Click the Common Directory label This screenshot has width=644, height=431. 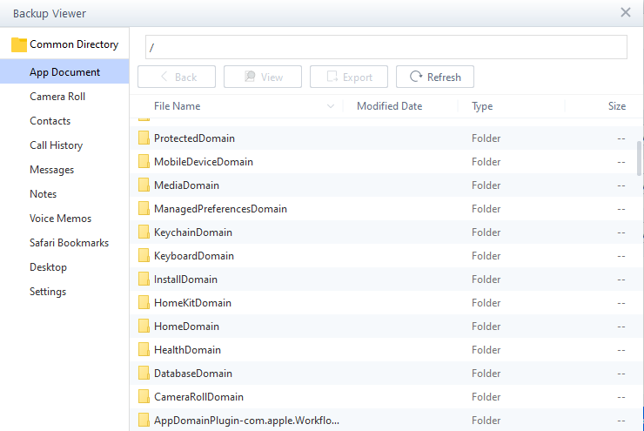click(x=74, y=44)
